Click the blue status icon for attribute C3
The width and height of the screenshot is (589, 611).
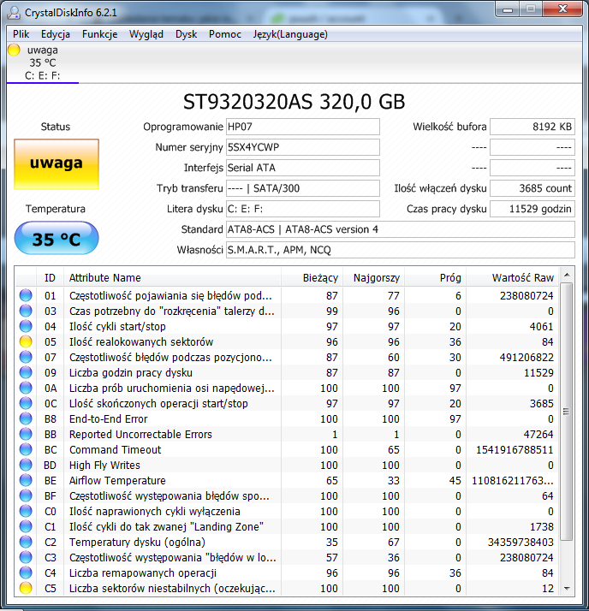click(26, 557)
